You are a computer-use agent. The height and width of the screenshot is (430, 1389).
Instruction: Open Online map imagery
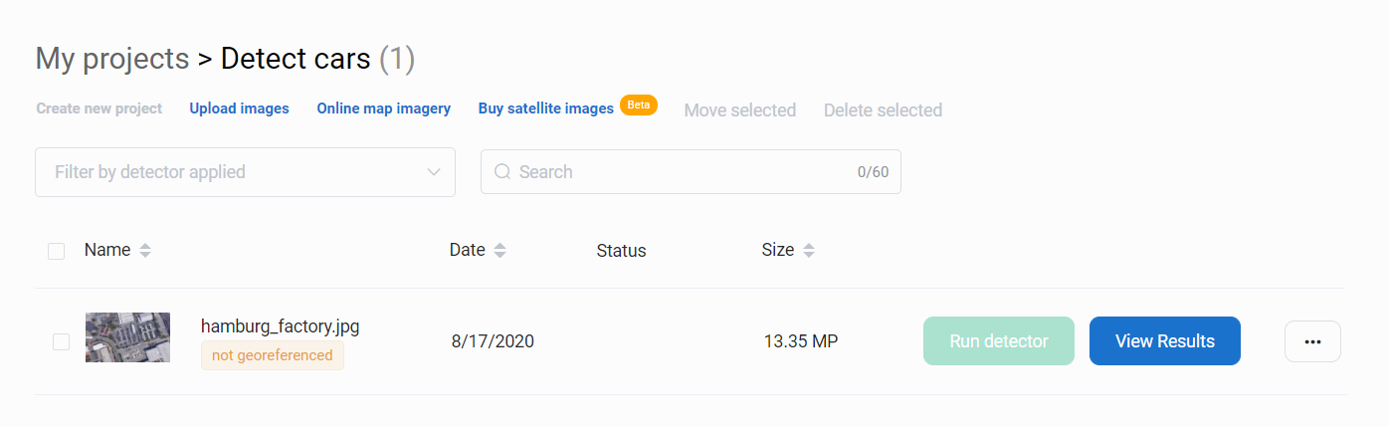[383, 108]
